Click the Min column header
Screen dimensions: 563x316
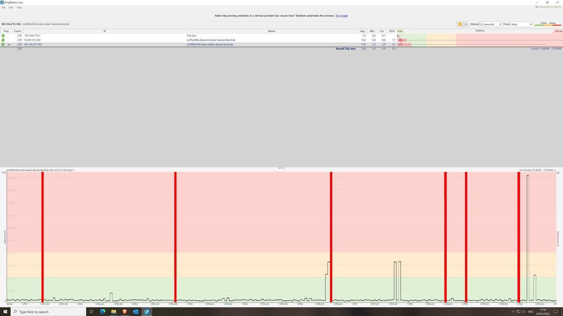tap(372, 31)
